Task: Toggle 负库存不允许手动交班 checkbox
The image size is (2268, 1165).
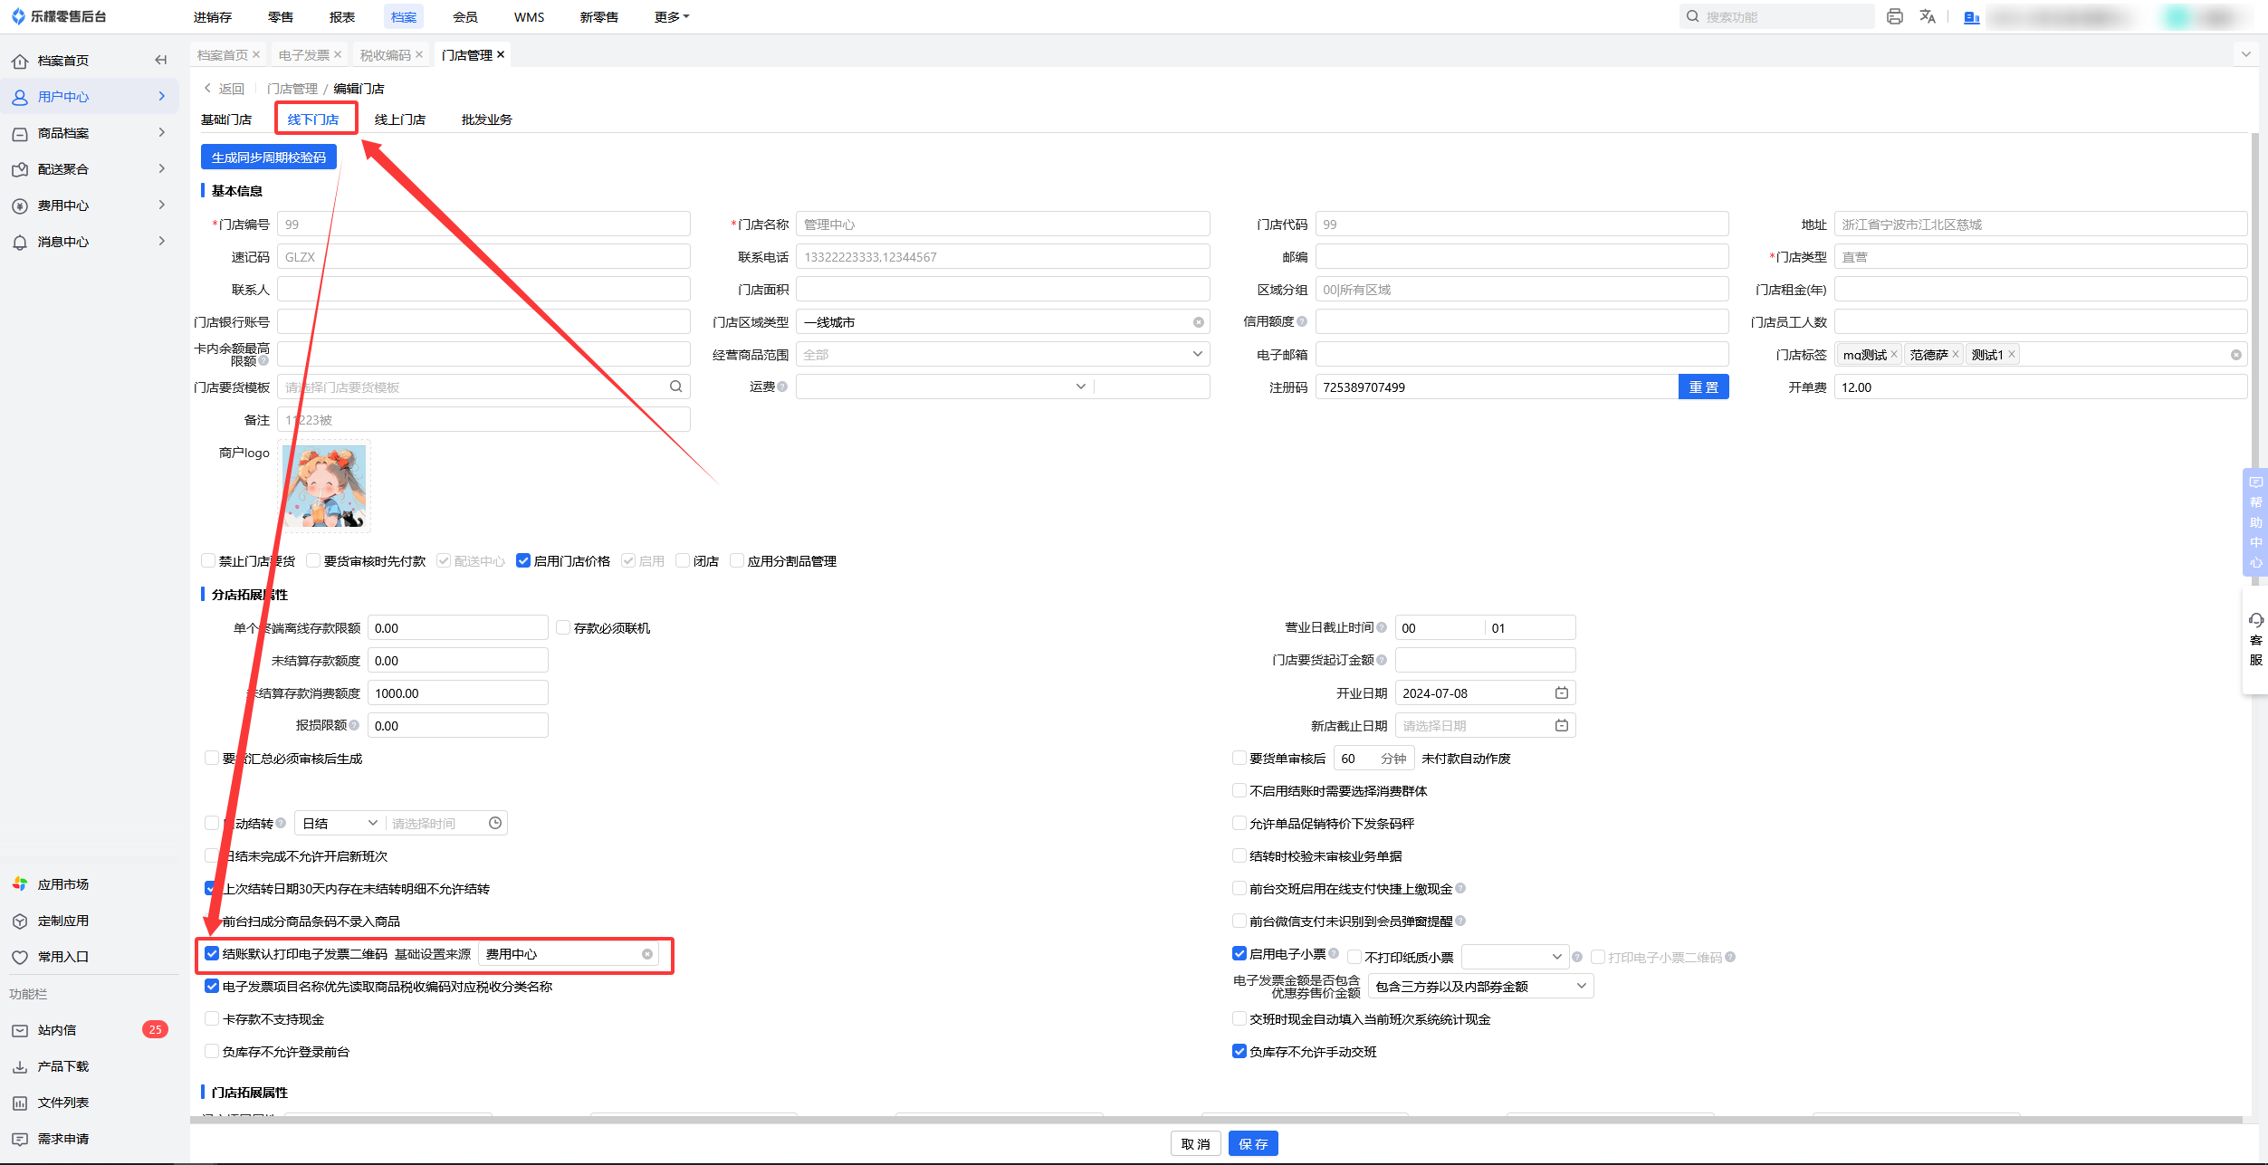Action: click(x=1239, y=1051)
